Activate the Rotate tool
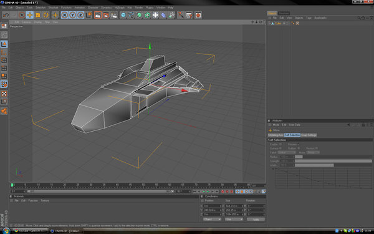This screenshot has height=234, width=374. (x=46, y=15)
